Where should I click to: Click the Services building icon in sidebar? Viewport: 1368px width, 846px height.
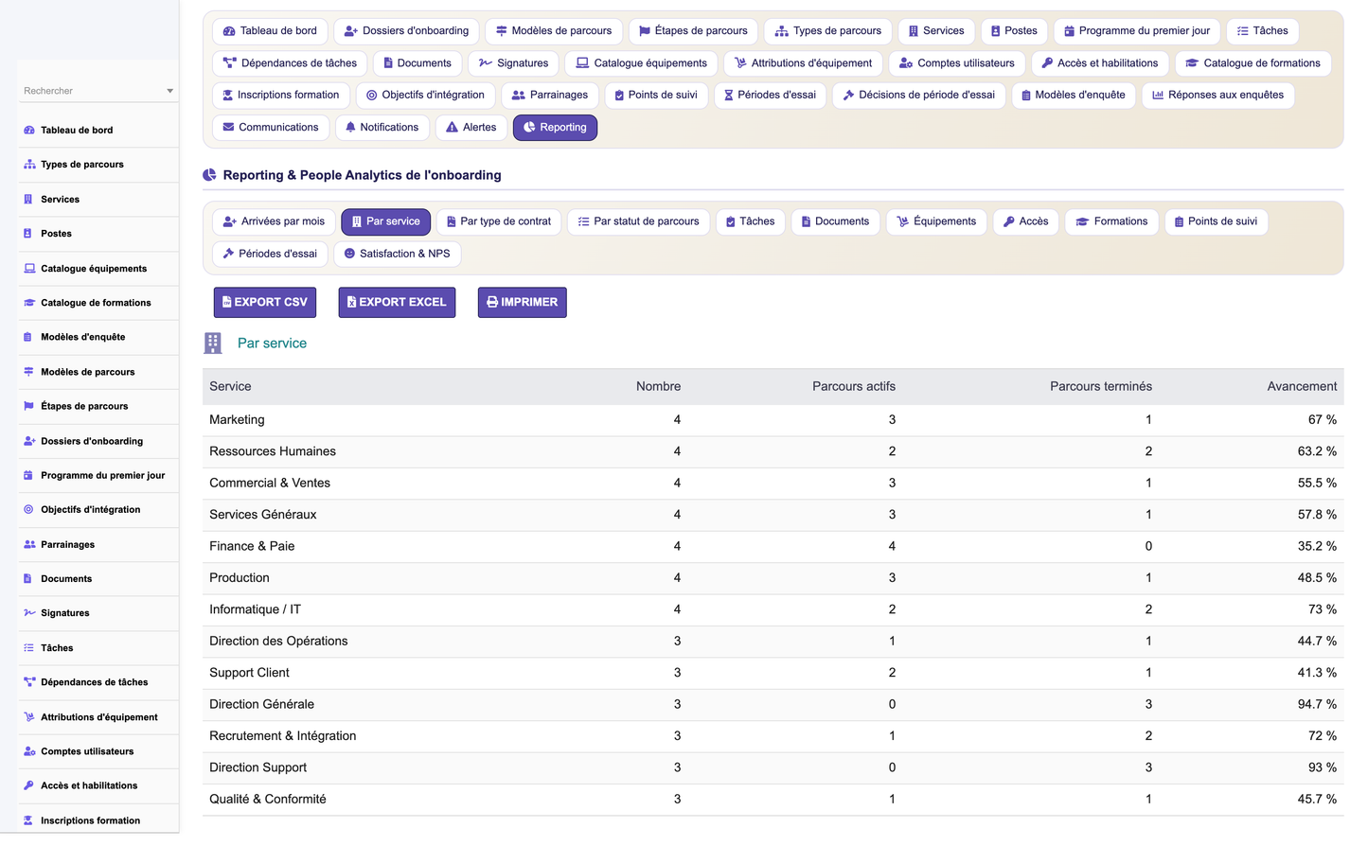tap(28, 200)
